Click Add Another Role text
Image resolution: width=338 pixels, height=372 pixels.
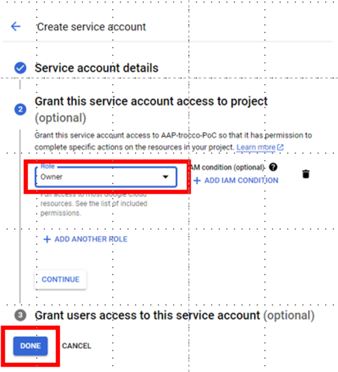pos(91,239)
